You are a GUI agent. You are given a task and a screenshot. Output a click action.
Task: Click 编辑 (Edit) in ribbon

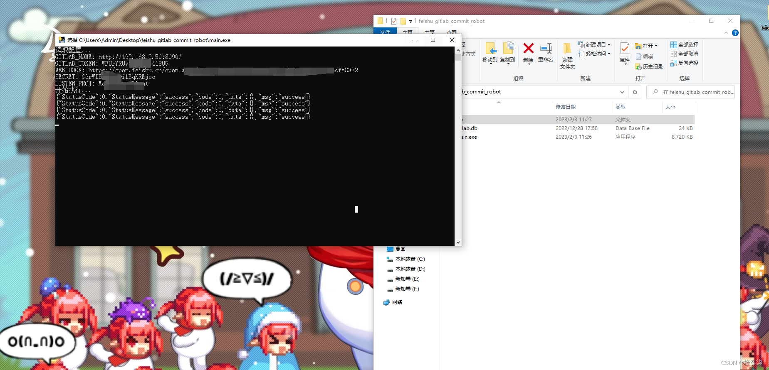pyautogui.click(x=644, y=56)
